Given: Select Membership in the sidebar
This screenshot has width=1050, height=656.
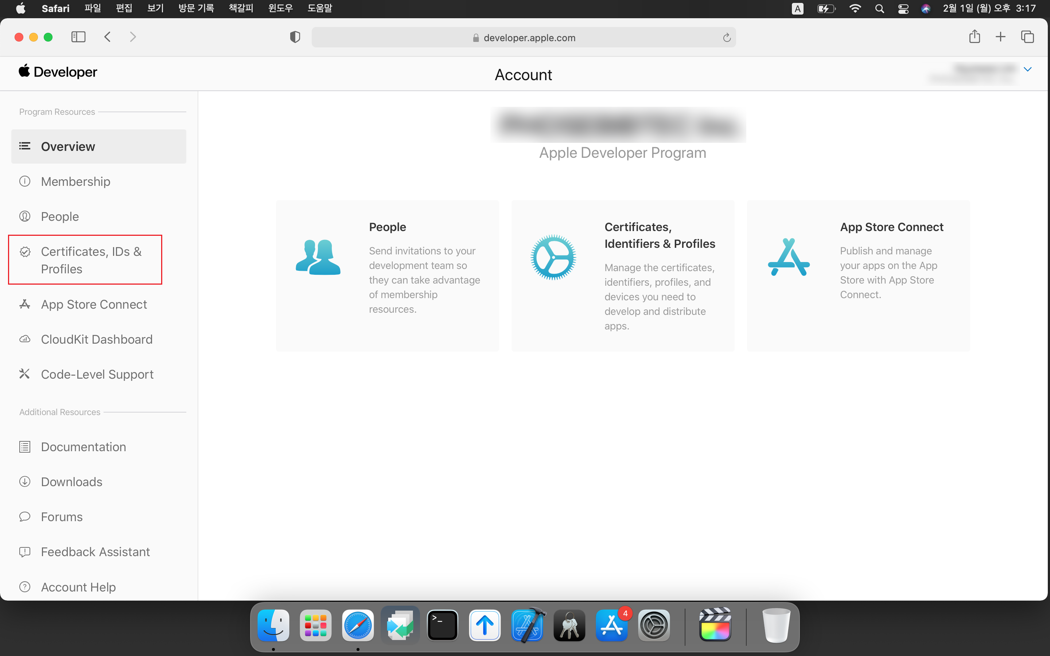Looking at the screenshot, I should pyautogui.click(x=75, y=181).
